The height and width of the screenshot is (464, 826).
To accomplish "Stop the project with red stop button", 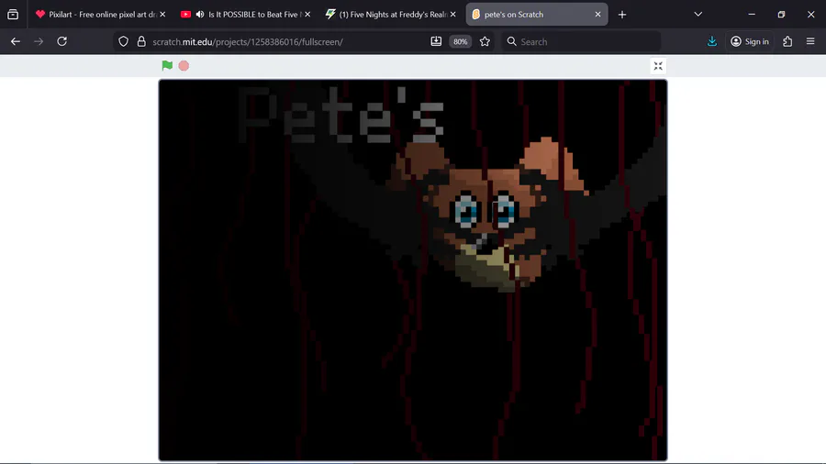I will click(x=184, y=66).
